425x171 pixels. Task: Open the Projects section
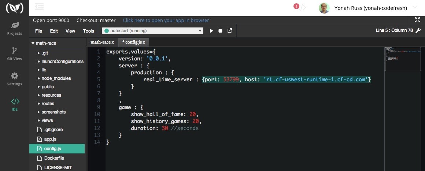pos(15,29)
